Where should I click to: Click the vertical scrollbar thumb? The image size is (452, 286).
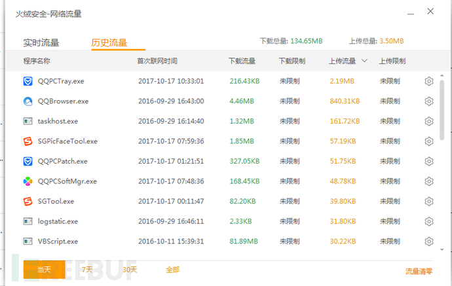click(x=442, y=110)
